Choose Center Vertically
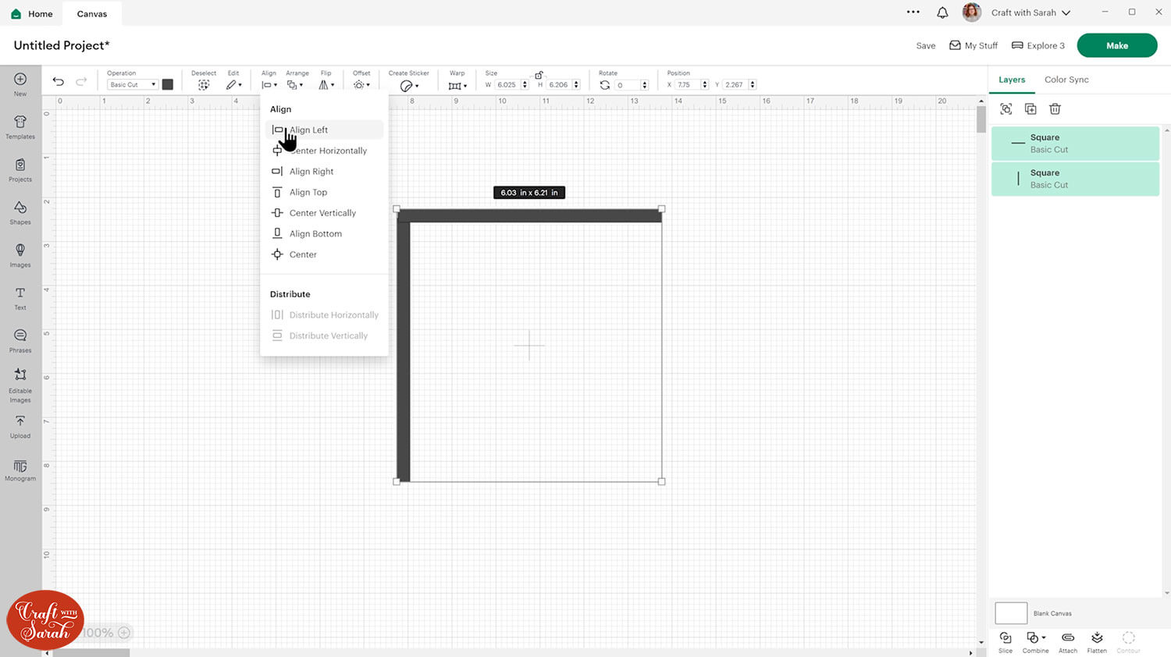1171x657 pixels. pos(324,213)
